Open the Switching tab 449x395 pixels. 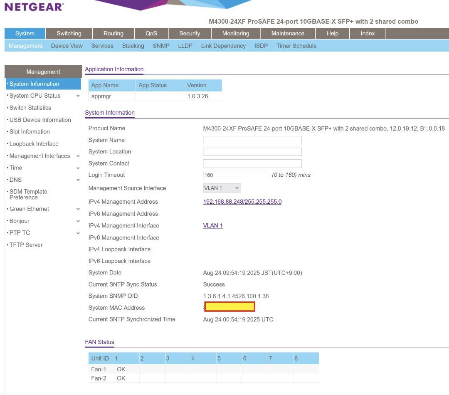[x=69, y=34]
